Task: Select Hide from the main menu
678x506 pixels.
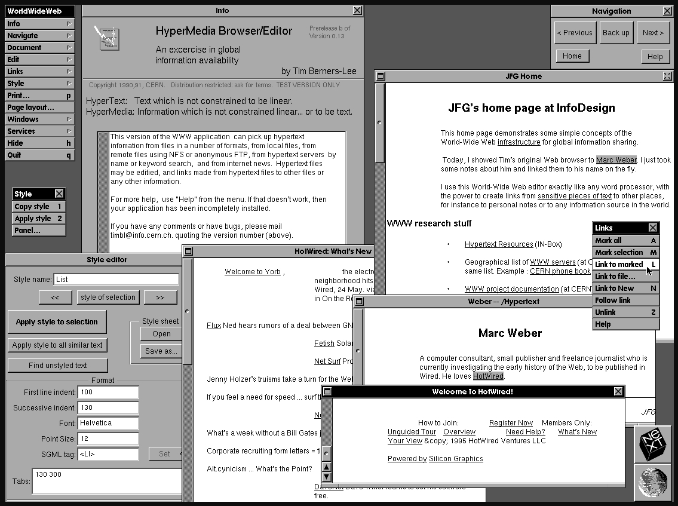Action: click(x=39, y=143)
